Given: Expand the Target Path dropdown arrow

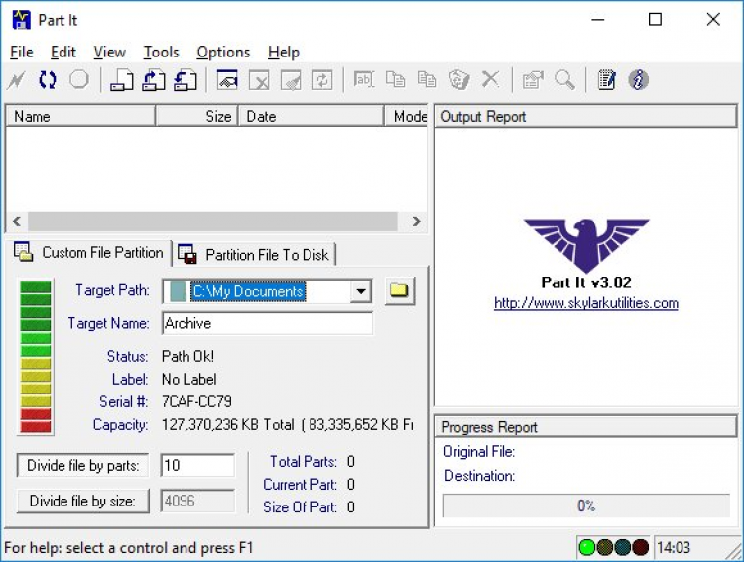Looking at the screenshot, I should point(361,291).
